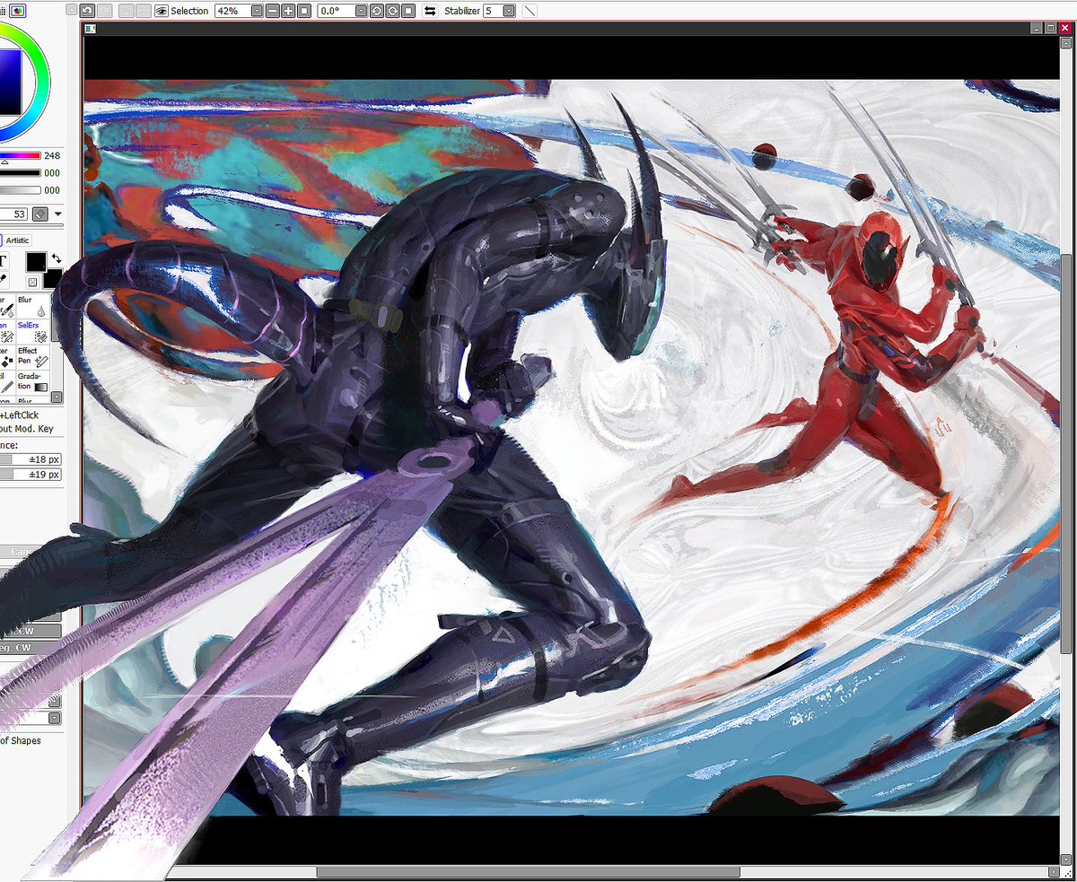Expand the triangle menu beside the swatch button
The width and height of the screenshot is (1077, 882).
(x=58, y=214)
